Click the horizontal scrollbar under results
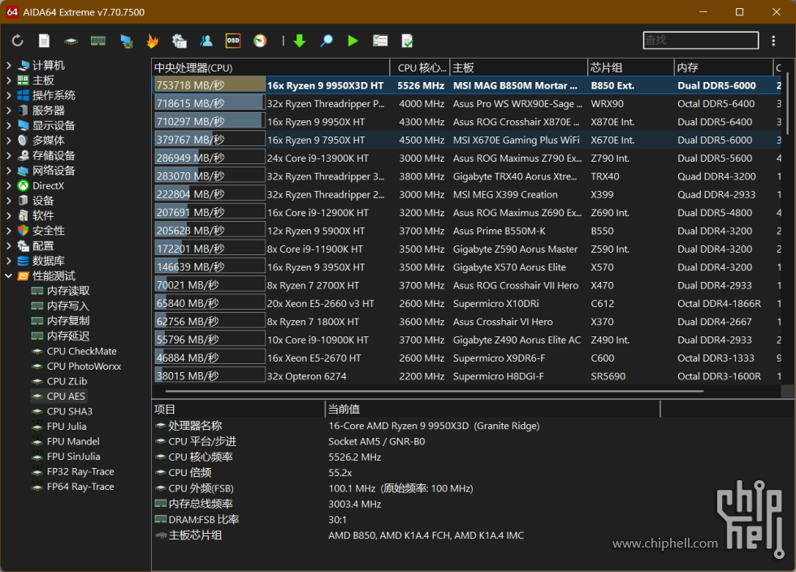Viewport: 796px width, 572px height. [x=434, y=391]
